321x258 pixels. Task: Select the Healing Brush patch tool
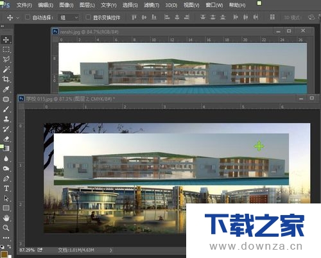pos(6,99)
